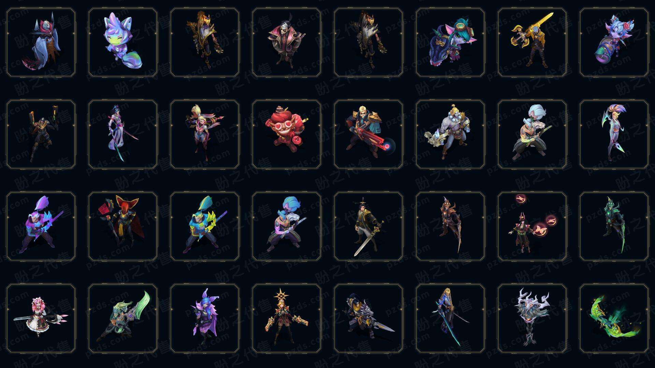Select the pale giant holding golden hammer
Screen dimensions: 655x368
point(450,134)
